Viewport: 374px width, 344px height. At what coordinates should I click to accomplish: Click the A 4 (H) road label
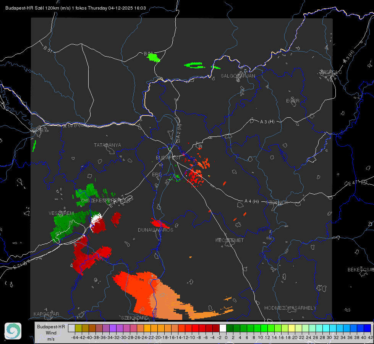pos(252,201)
